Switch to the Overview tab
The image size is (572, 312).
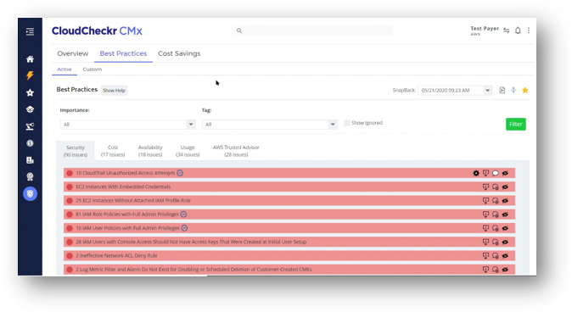(x=73, y=53)
